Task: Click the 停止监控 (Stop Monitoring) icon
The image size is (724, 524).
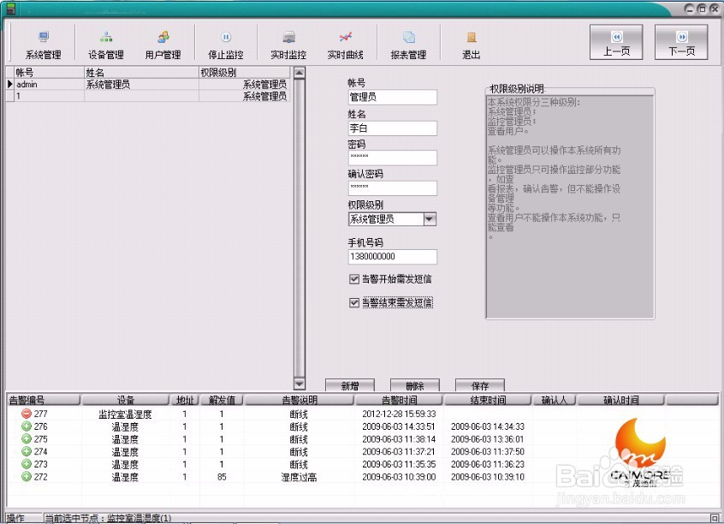Action: [226, 43]
